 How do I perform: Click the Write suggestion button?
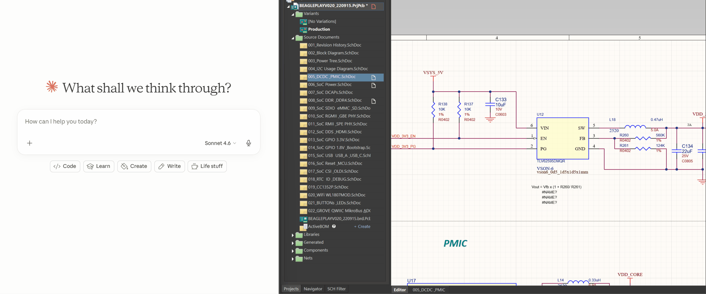[x=169, y=166]
